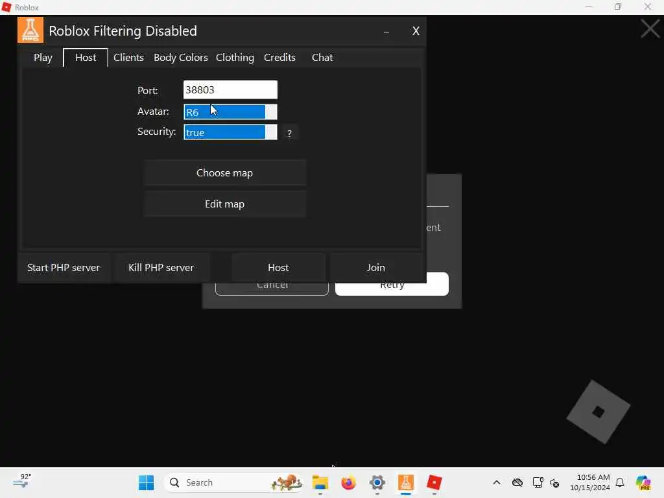
Task: Open the Copilot preview tray icon
Action: pos(643,482)
